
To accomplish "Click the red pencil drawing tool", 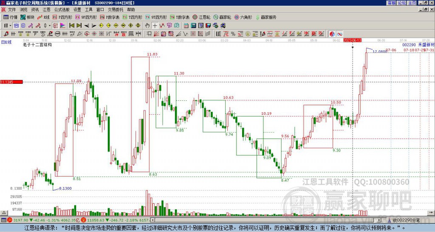I will (x=6, y=34).
